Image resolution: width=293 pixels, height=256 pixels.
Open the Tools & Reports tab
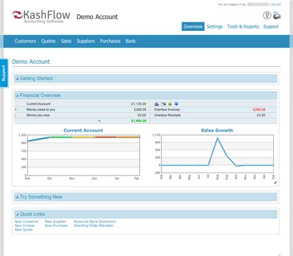click(x=243, y=27)
